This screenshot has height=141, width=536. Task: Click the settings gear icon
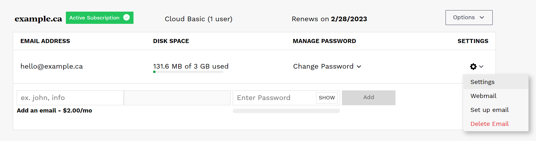473,67
